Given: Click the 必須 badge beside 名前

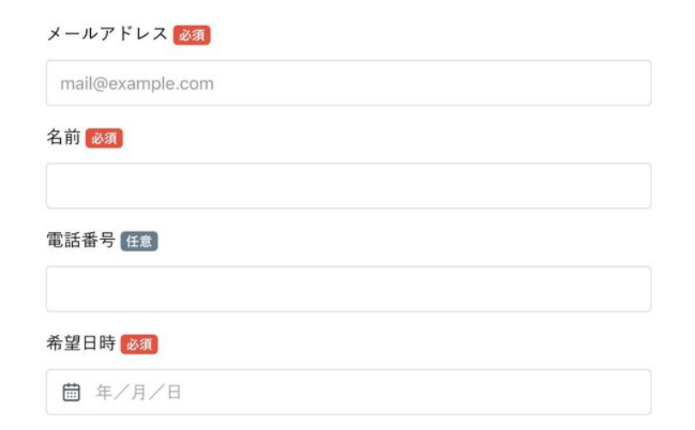Looking at the screenshot, I should click(105, 139).
